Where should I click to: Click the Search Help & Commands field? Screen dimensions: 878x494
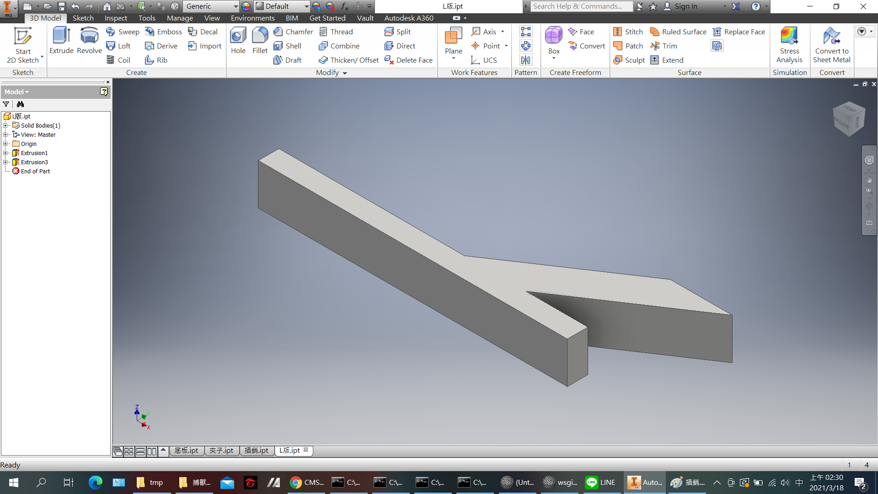coord(580,6)
